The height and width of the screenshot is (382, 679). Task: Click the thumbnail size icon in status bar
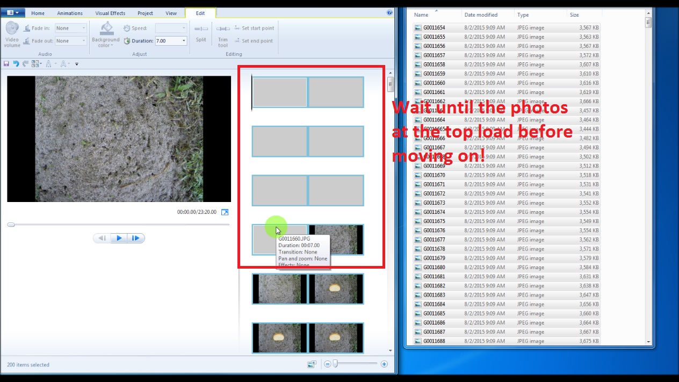click(312, 364)
